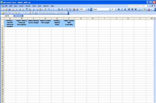
Task: Open Print Preview from the toolbar
Action: point(23,10)
